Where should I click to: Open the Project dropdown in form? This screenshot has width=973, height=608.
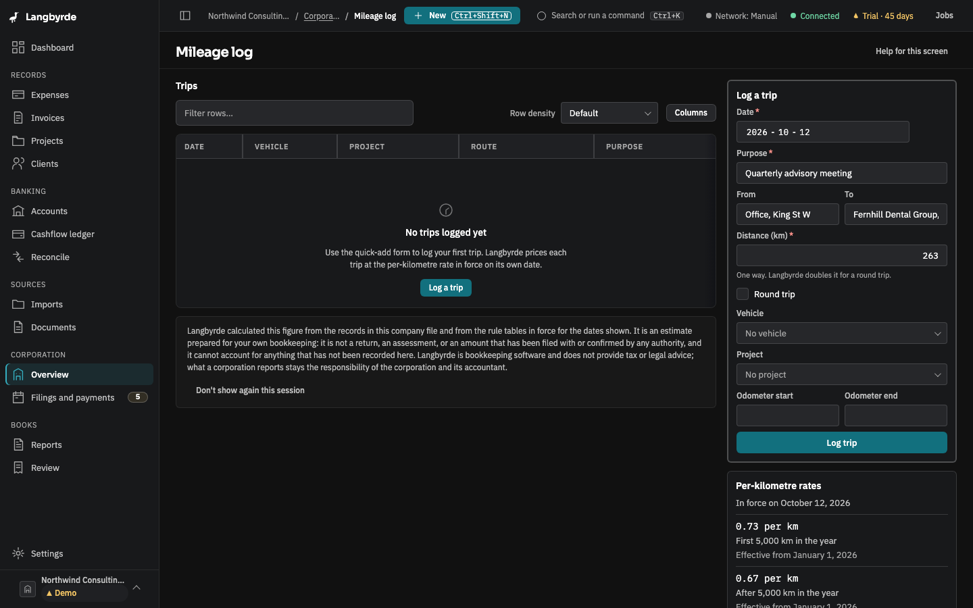pyautogui.click(x=842, y=374)
